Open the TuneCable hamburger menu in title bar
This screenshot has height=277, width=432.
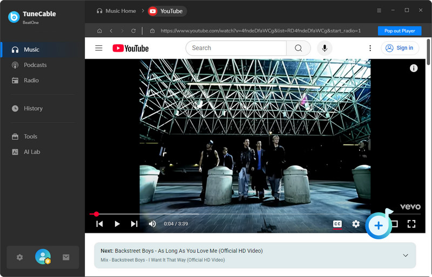pos(379,10)
